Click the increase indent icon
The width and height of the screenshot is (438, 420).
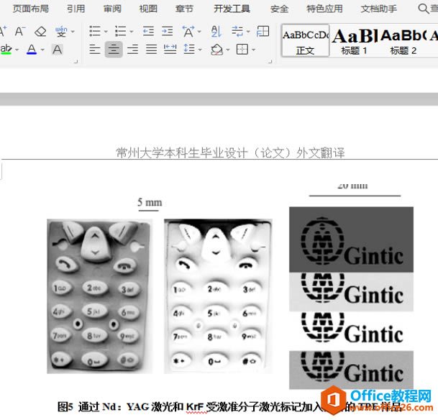pos(168,31)
